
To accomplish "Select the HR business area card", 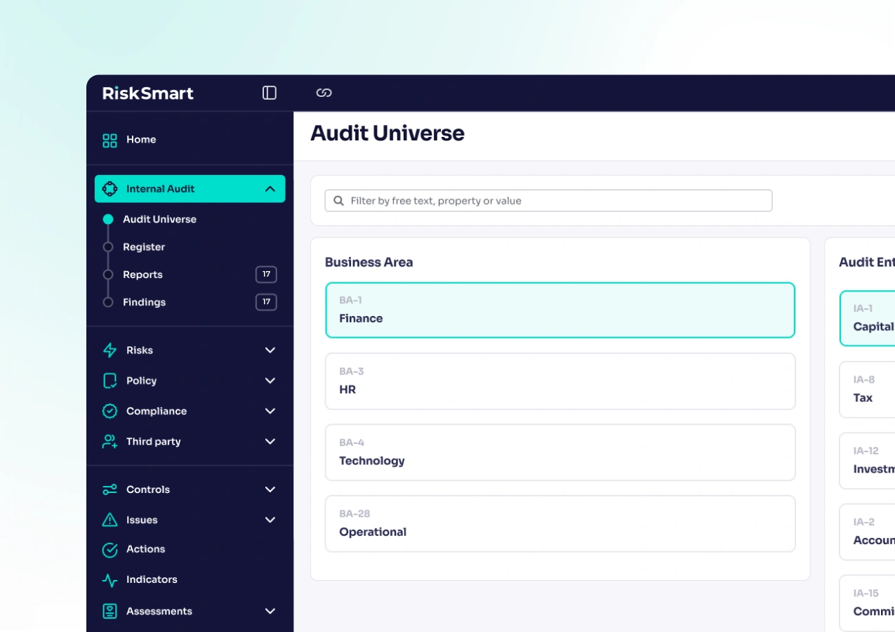I will tap(560, 381).
